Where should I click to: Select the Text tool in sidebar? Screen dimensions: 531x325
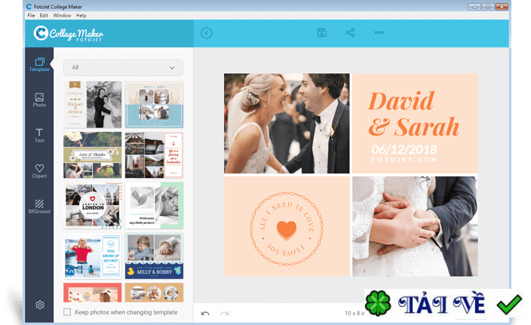[39, 136]
